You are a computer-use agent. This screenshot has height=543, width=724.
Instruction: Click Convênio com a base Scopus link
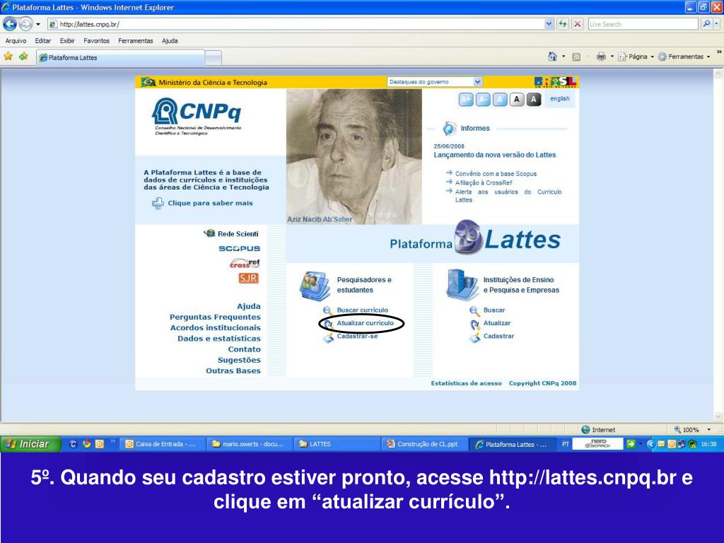[496, 174]
